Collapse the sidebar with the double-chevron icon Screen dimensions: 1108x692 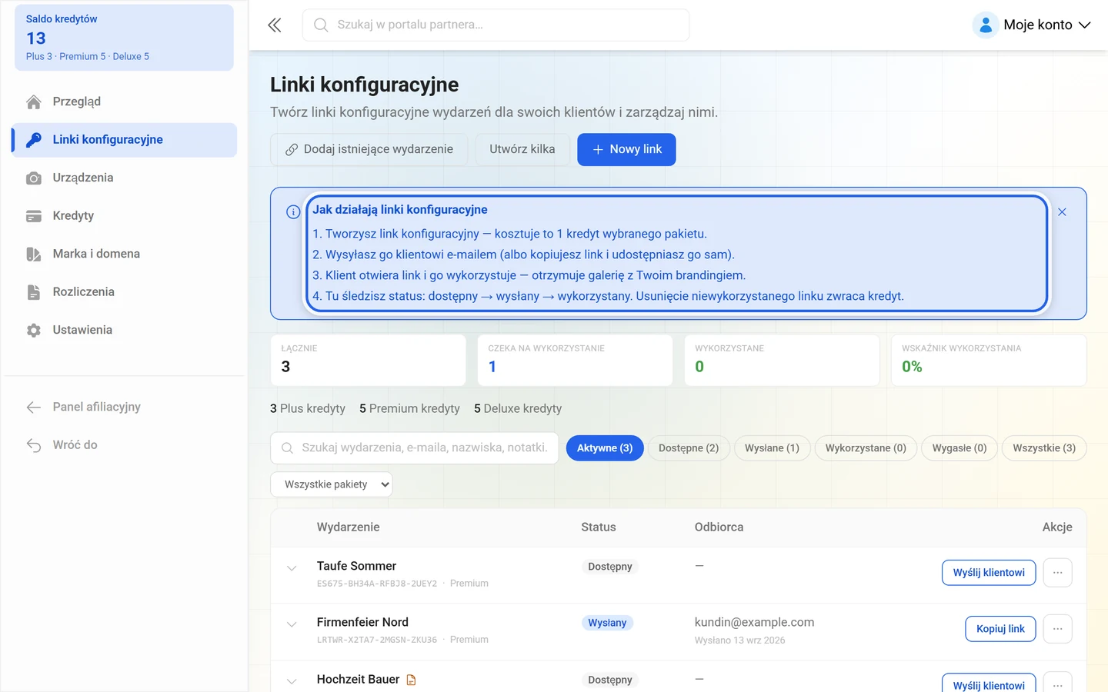pyautogui.click(x=275, y=25)
